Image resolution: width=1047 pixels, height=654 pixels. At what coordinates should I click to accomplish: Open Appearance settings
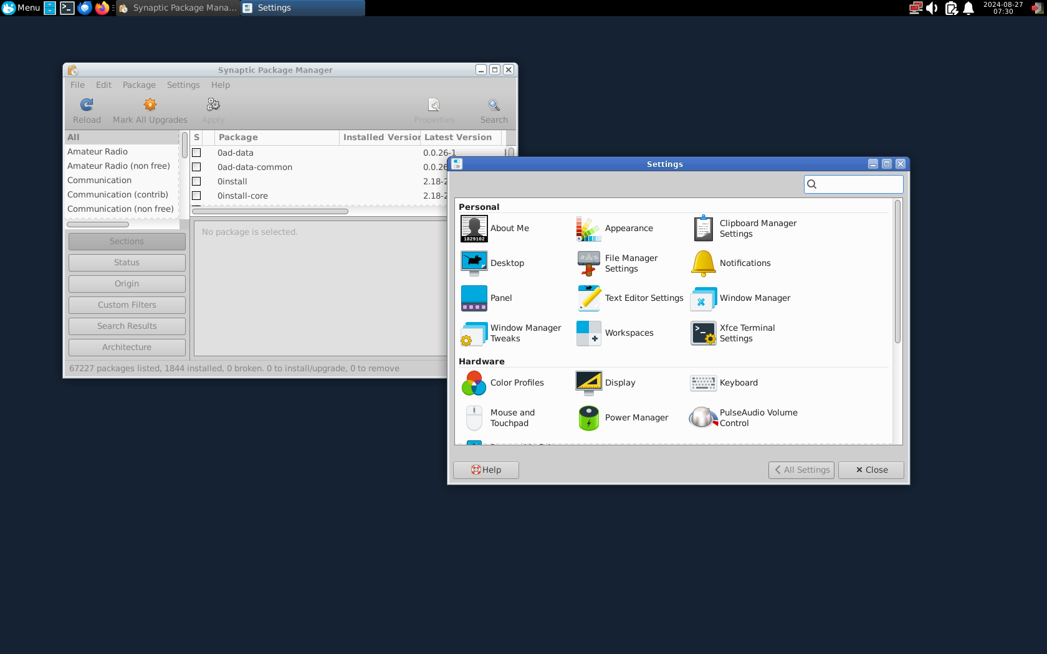(x=614, y=229)
